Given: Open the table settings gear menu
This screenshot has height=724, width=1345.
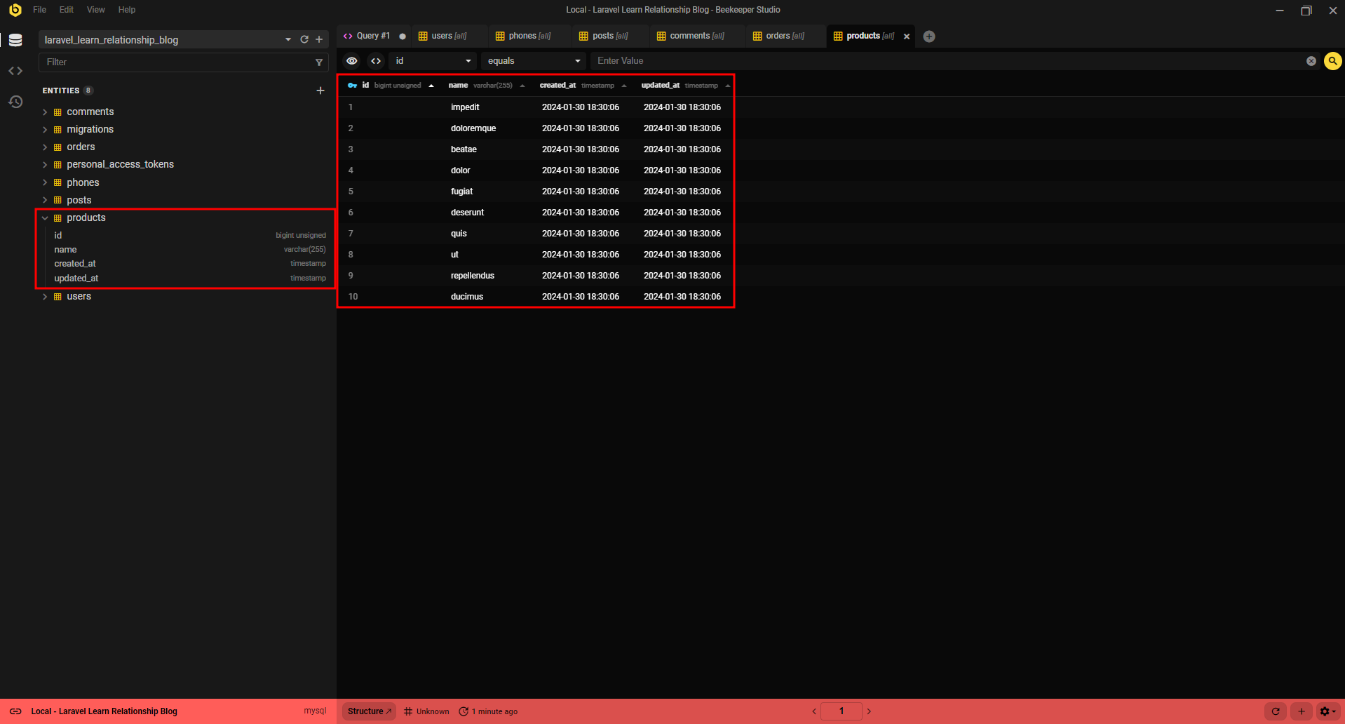Looking at the screenshot, I should point(1327,711).
